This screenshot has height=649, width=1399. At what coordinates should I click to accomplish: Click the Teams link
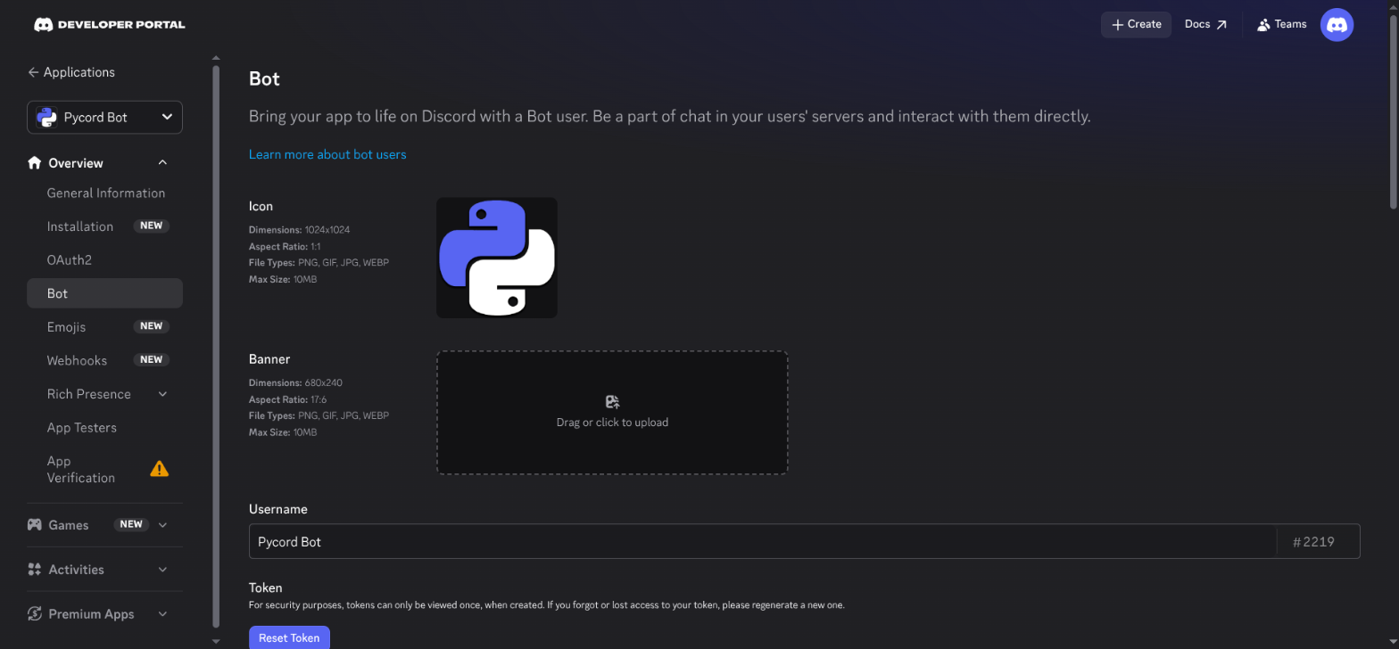click(x=1281, y=25)
